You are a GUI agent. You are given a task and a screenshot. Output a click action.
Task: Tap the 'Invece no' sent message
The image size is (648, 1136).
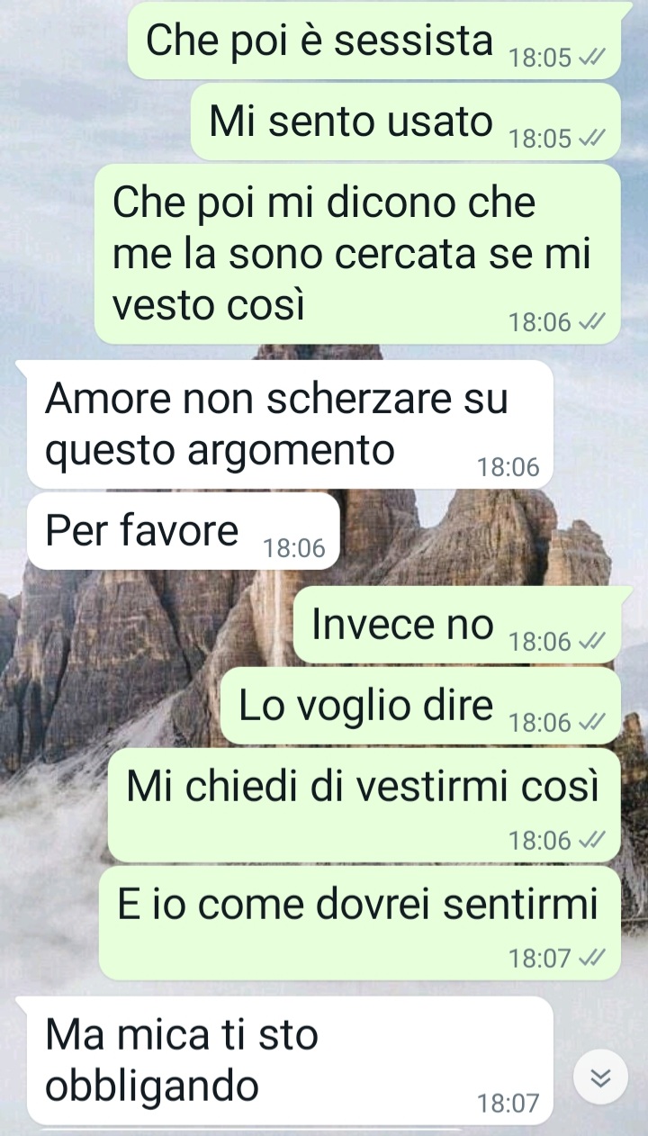(x=457, y=625)
